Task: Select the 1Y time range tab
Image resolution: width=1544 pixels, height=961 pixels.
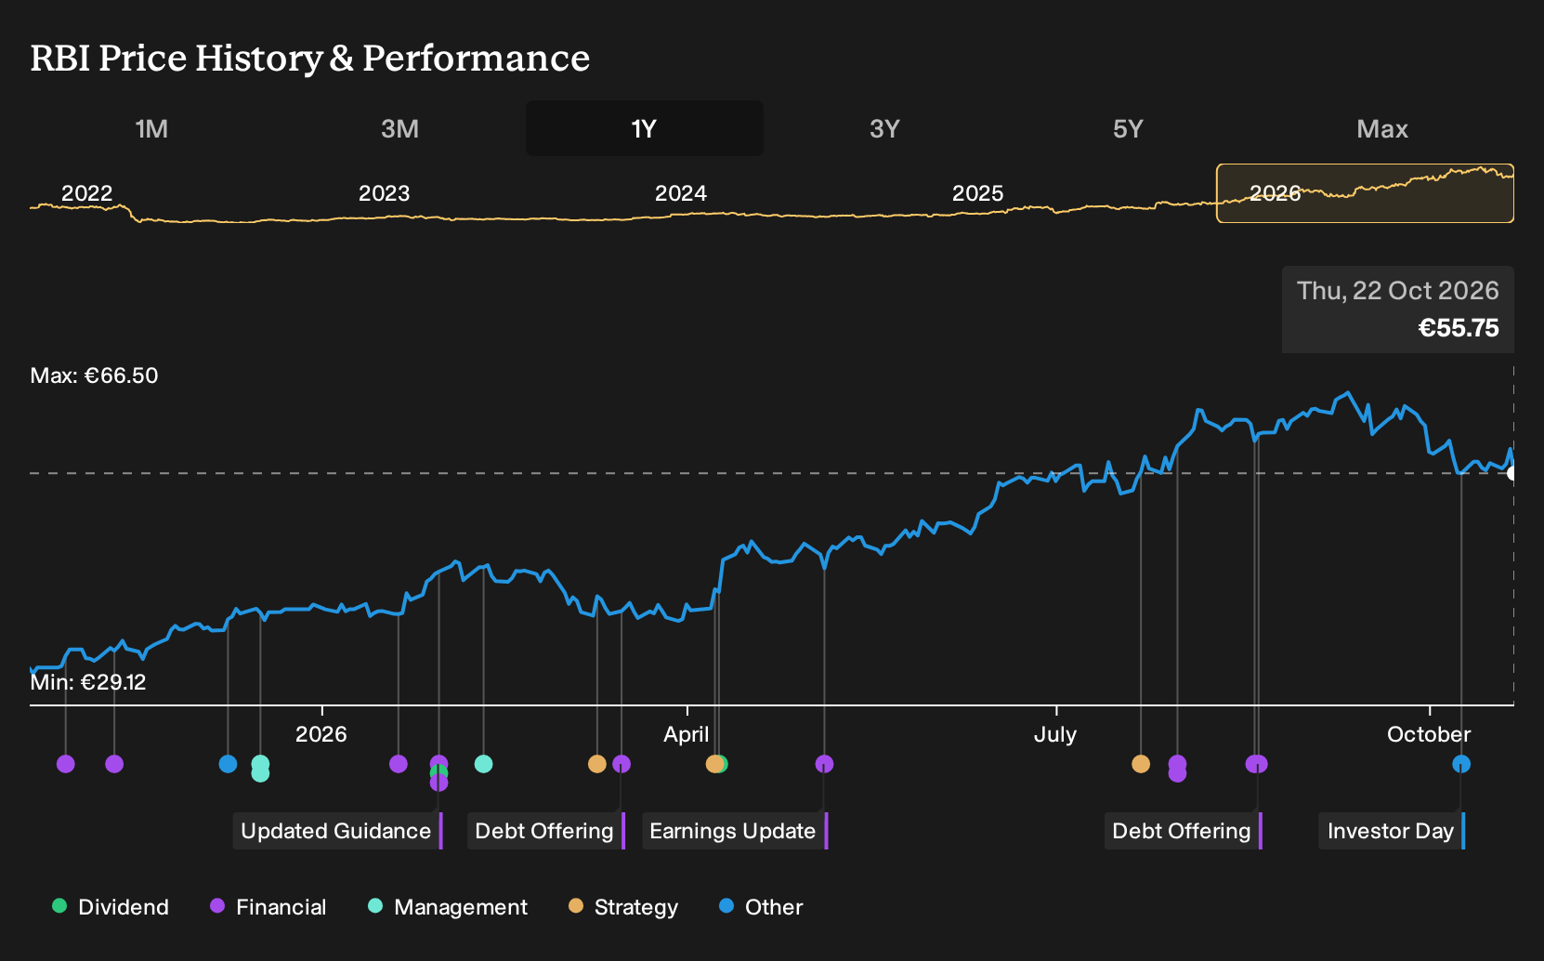Action: (x=645, y=128)
